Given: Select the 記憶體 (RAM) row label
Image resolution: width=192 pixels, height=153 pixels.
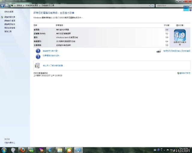Looking at the screenshot, I should click(x=40, y=33).
